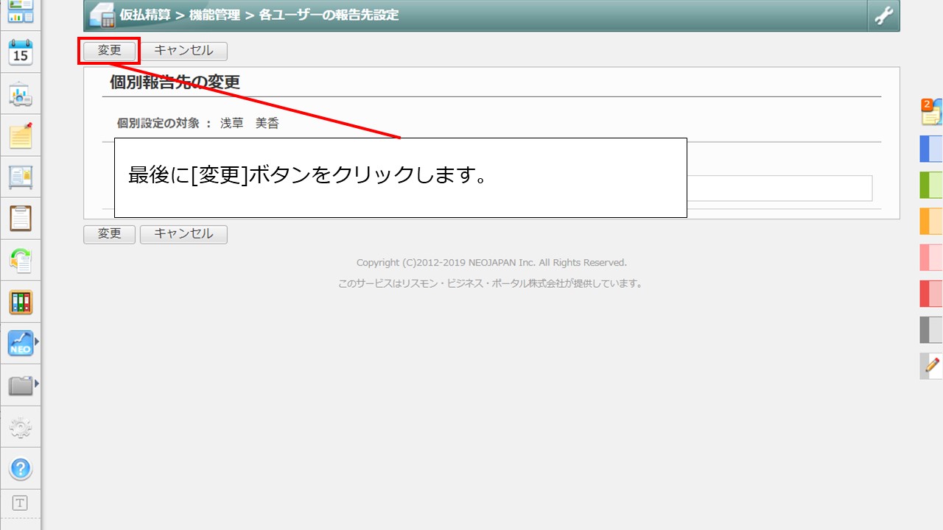
Task: Expand the gray folder icon submenu arrow
Action: pyautogui.click(x=37, y=384)
